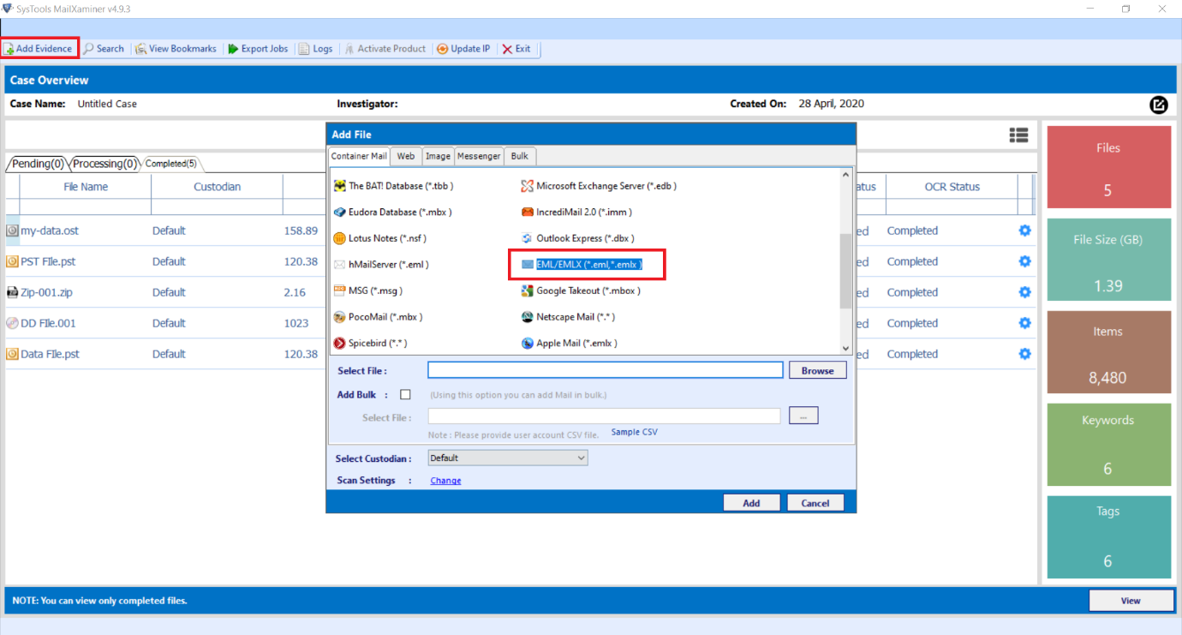Open the Files summary tile
This screenshot has width=1182, height=635.
coord(1107,166)
